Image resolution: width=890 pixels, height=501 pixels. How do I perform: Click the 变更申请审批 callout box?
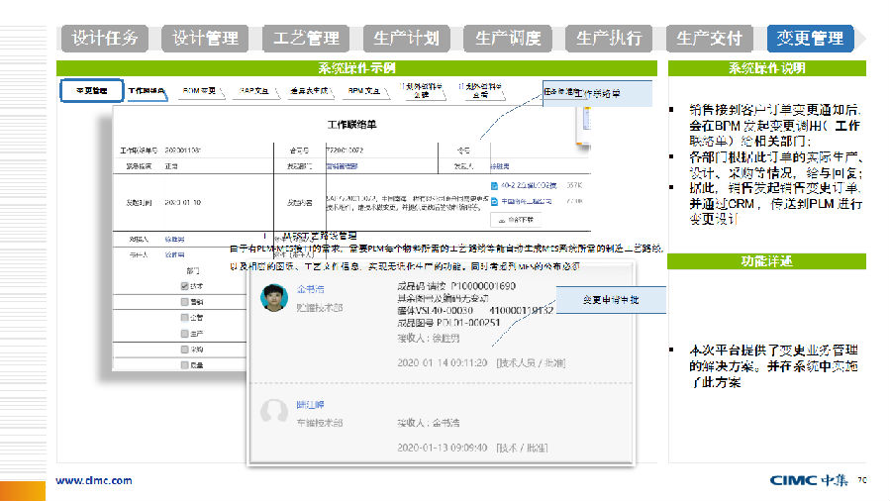(x=610, y=299)
